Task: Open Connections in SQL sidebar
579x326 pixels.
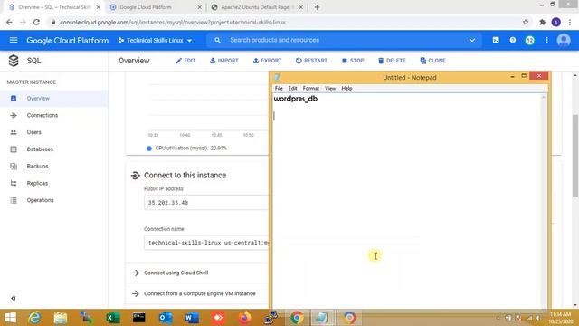Action: coord(54,115)
